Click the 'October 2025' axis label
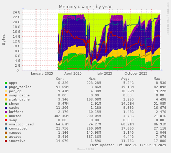Image resolution: width=171 pixels, height=153 pixels. tap(136, 74)
